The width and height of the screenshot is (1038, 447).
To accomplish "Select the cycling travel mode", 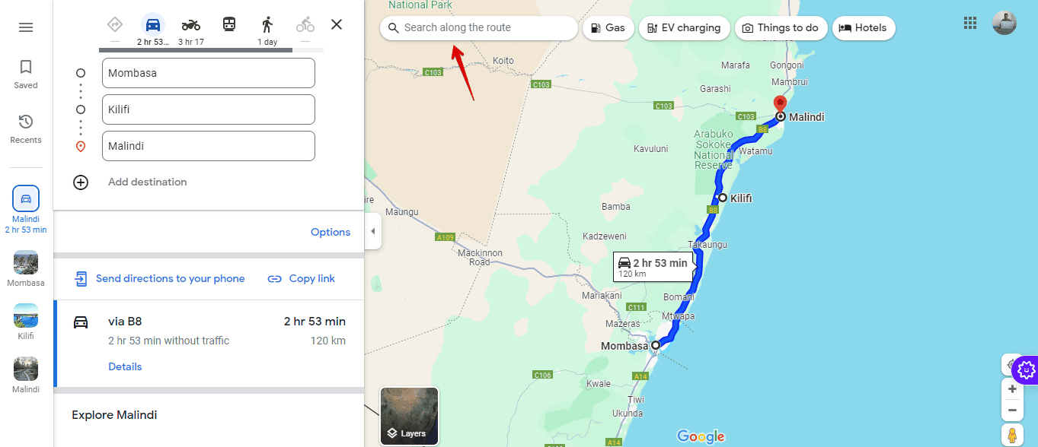I will coord(305,24).
